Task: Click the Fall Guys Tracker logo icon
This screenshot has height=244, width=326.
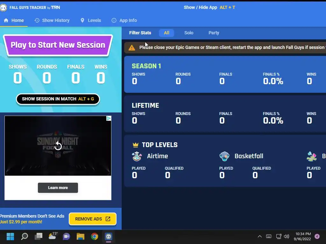Action: coord(4,8)
